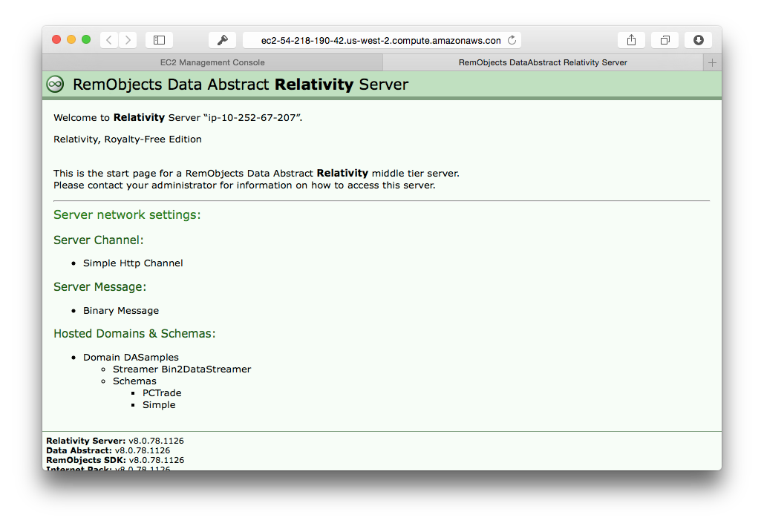This screenshot has width=764, height=529.
Task: Click the Server Message heading
Action: point(100,287)
